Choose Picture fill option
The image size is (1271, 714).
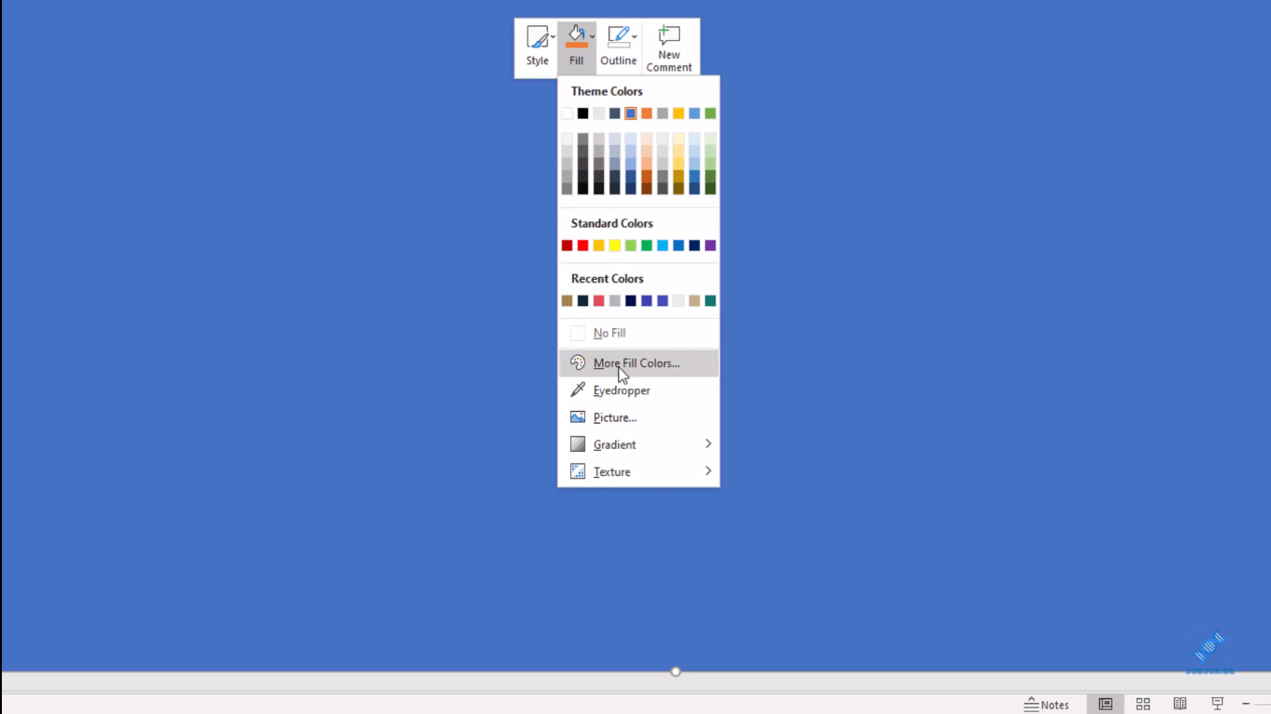click(638, 417)
